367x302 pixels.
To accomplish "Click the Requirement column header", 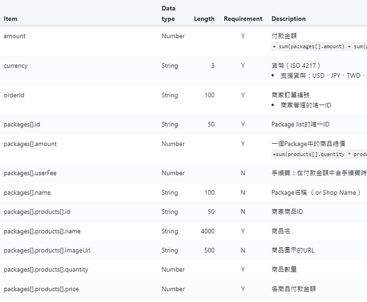I will click(x=243, y=19).
